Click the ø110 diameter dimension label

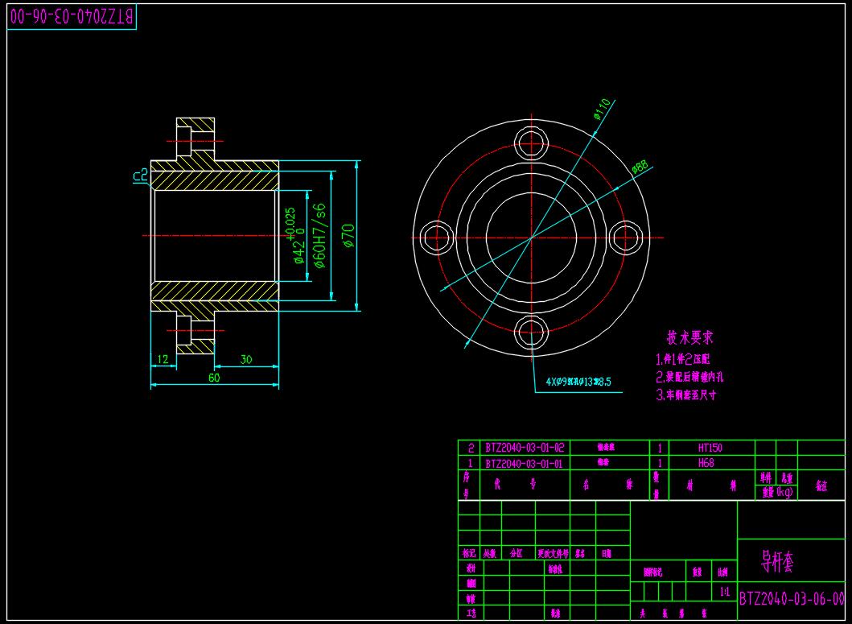coord(603,109)
